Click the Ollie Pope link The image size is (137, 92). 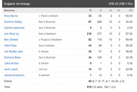click(x=10, y=45)
